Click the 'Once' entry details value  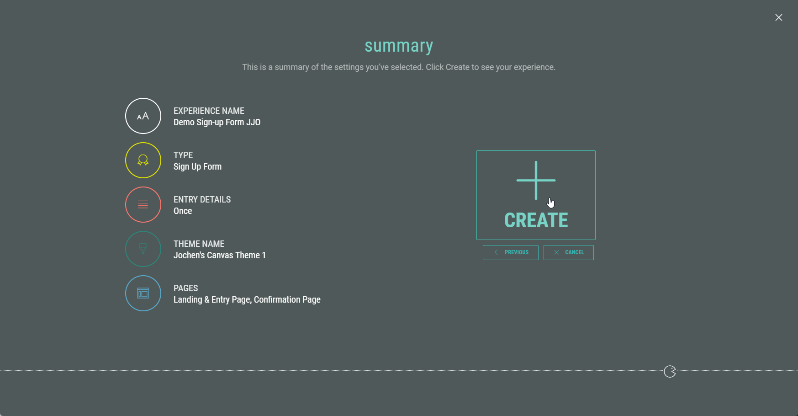[x=183, y=211]
